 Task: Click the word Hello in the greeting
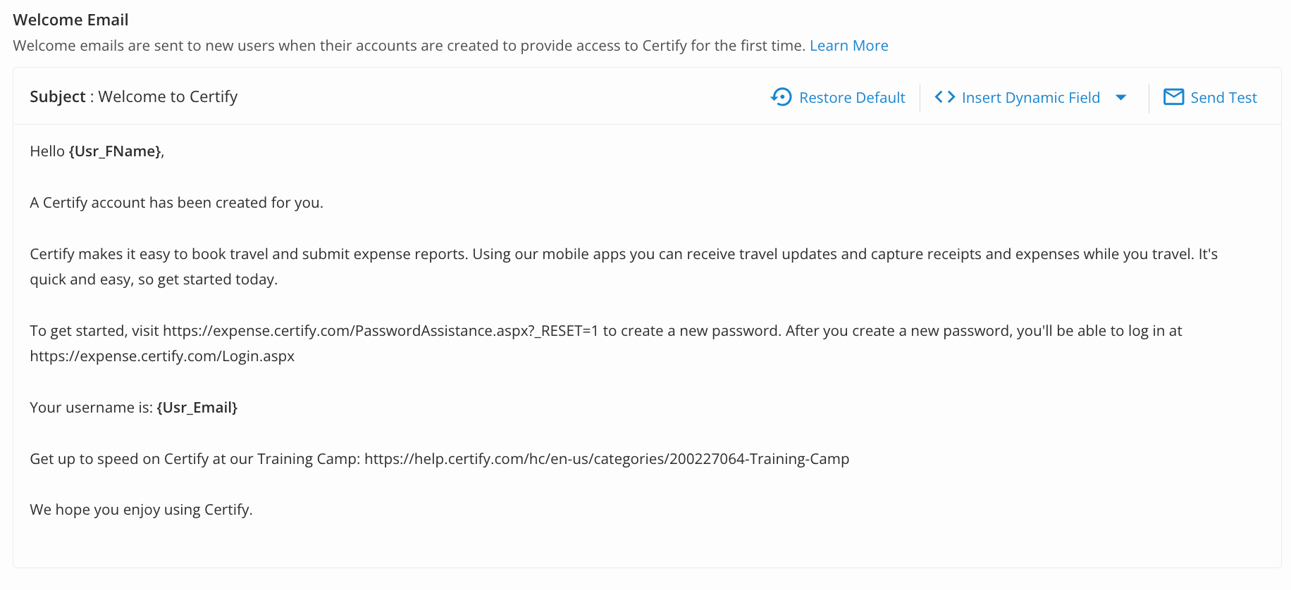pyautogui.click(x=47, y=151)
